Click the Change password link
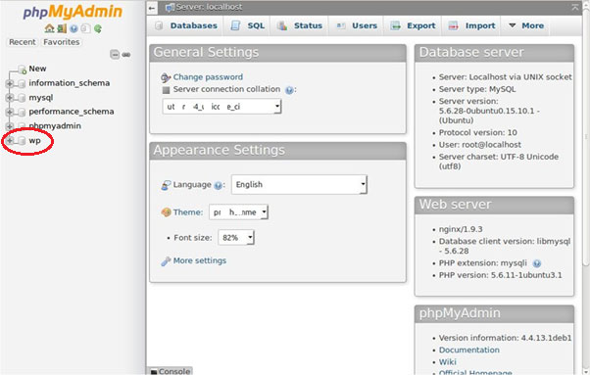The width and height of the screenshot is (590, 375). tap(208, 77)
